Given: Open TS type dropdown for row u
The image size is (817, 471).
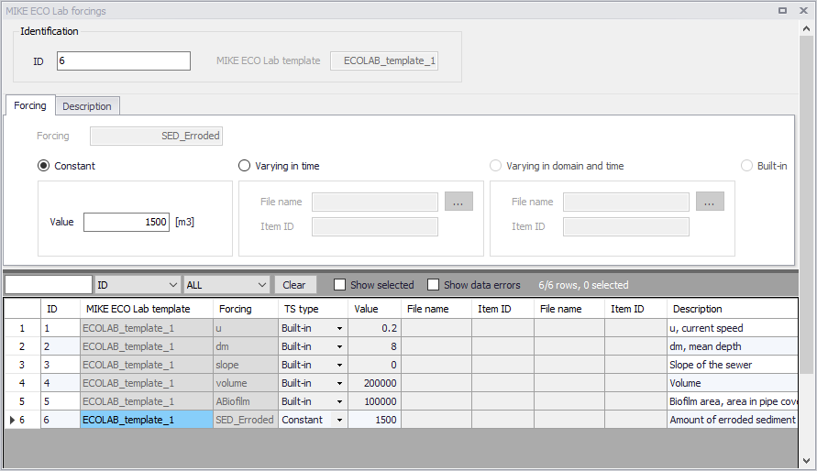Looking at the screenshot, I should coord(339,328).
